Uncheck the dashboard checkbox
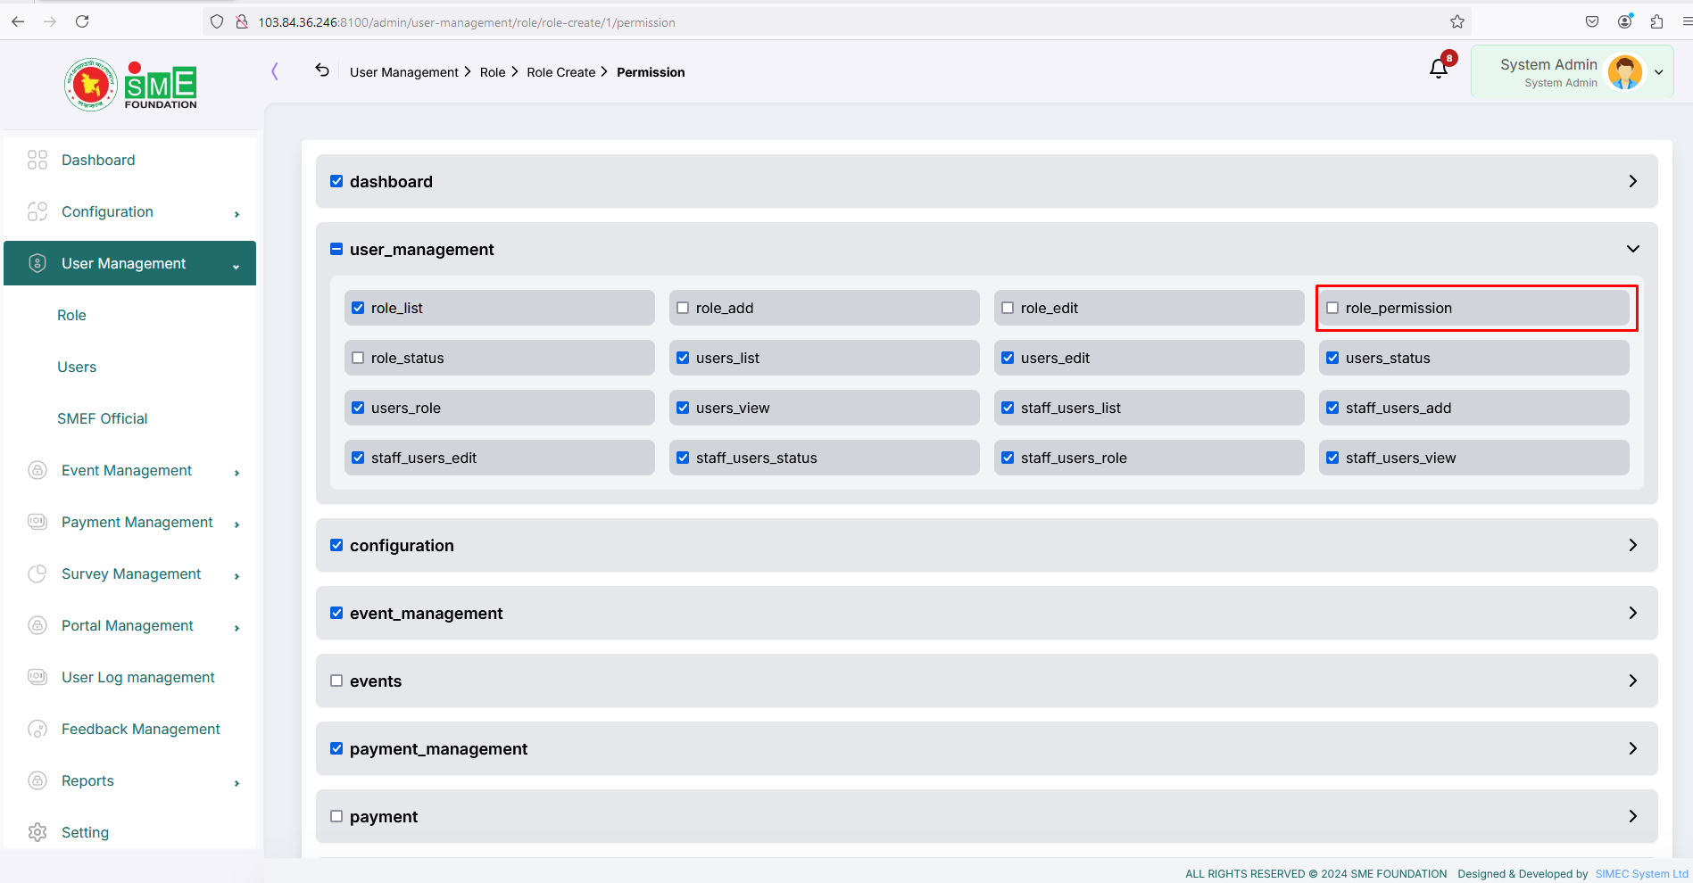The width and height of the screenshot is (1693, 883). (x=336, y=181)
